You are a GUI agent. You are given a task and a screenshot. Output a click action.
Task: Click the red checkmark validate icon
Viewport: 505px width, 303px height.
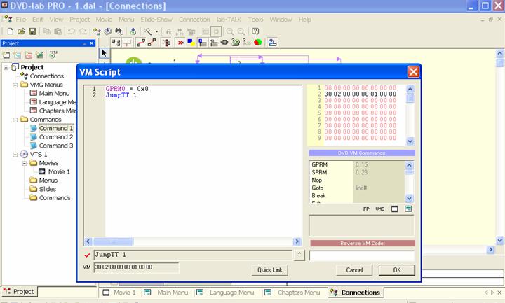pyautogui.click(x=87, y=255)
